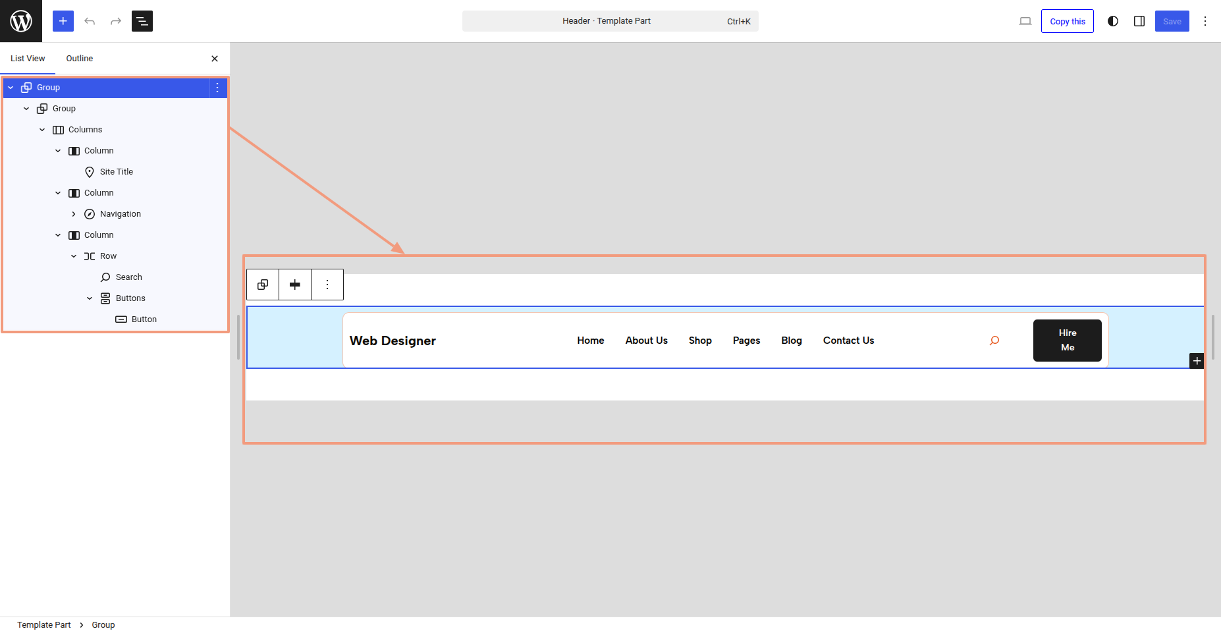Toggle the Styles half-circle panel
Viewport: 1221px width, 633px height.
[x=1113, y=21]
